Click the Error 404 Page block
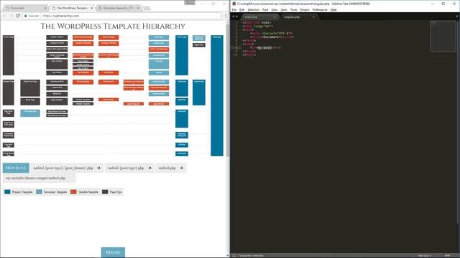This screenshot has width=460, height=258. [9, 145]
